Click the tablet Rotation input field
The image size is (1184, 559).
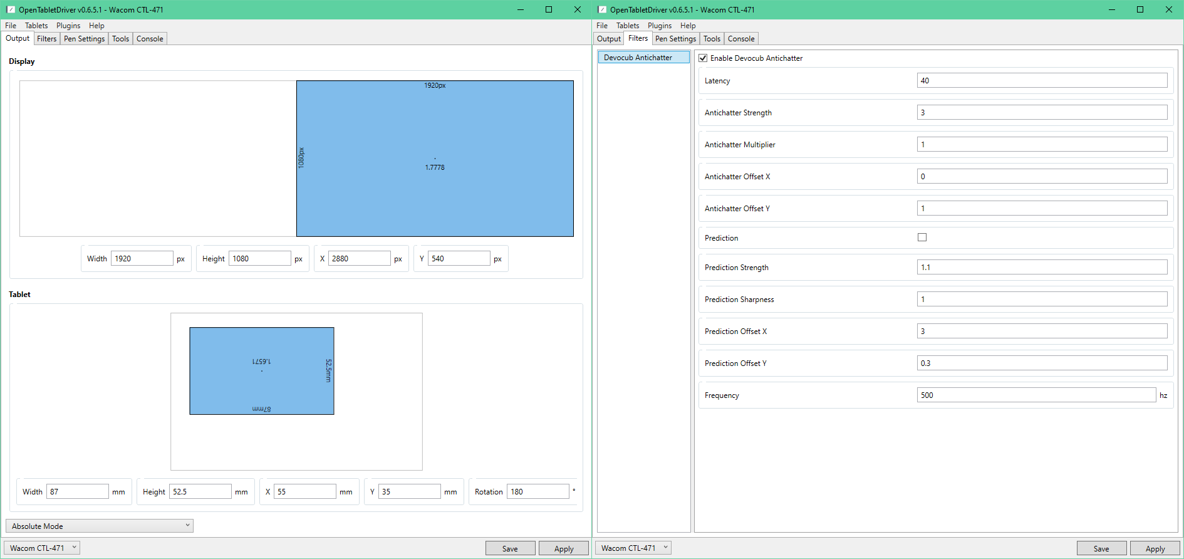[537, 492]
